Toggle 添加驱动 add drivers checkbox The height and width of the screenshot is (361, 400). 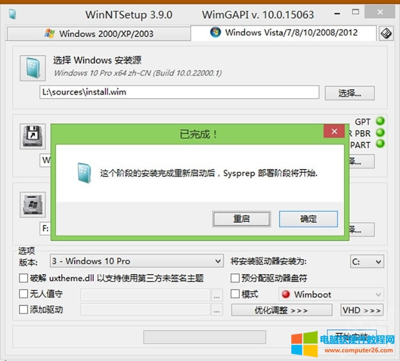pos(23,309)
